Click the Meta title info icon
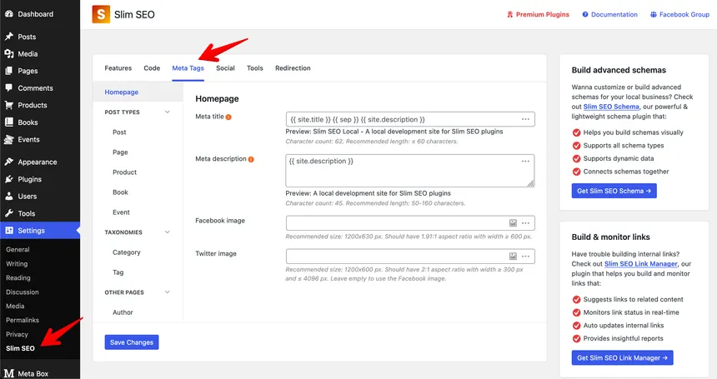The height and width of the screenshot is (379, 717). [228, 117]
